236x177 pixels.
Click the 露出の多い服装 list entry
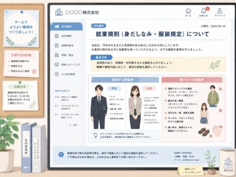coord(182,104)
